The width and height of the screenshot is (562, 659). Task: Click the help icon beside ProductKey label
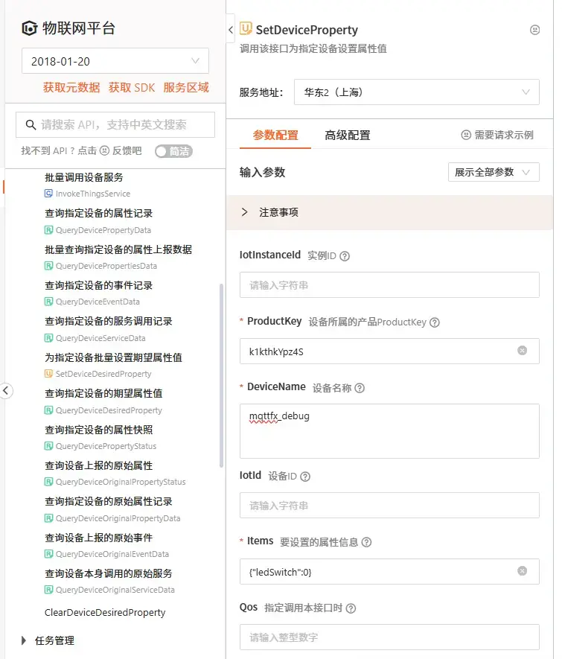[x=435, y=322]
